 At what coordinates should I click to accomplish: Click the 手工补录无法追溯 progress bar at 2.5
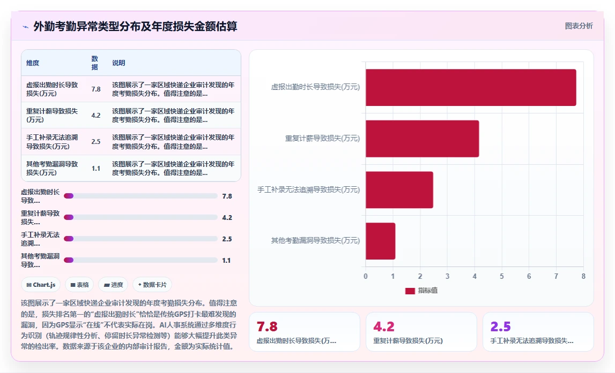coord(140,239)
